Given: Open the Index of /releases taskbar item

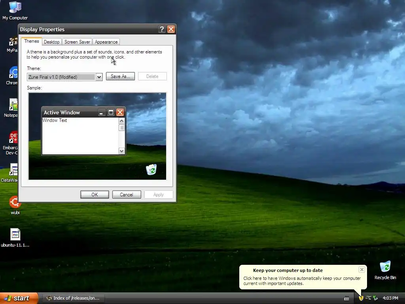Looking at the screenshot, I should pyautogui.click(x=74, y=298).
